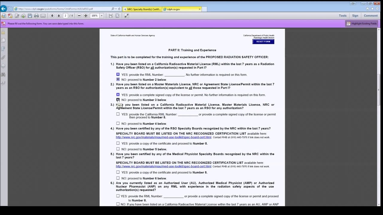
Task: Open the browser settings gear icon
Action: (x=377, y=9)
